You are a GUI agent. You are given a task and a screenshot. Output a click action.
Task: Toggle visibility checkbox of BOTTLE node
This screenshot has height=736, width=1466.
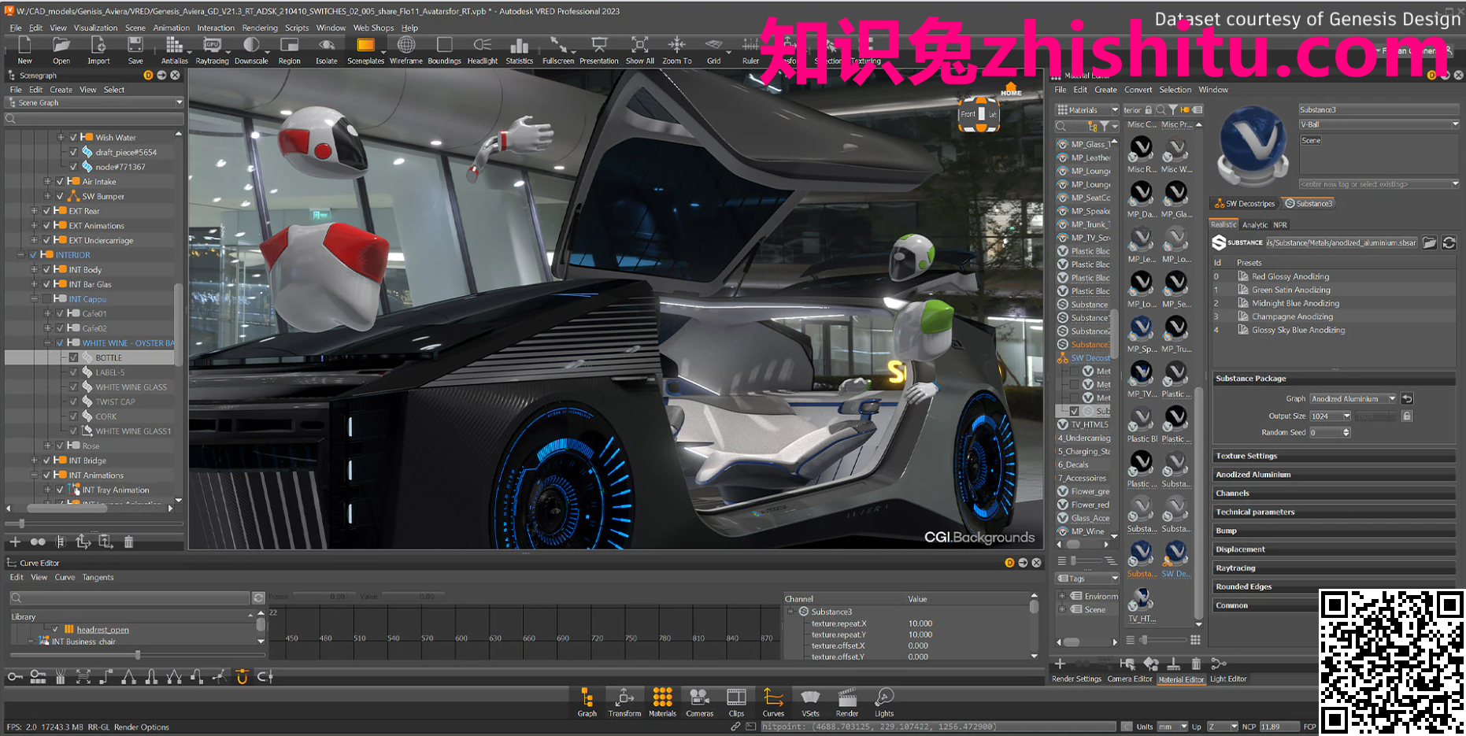(x=74, y=357)
